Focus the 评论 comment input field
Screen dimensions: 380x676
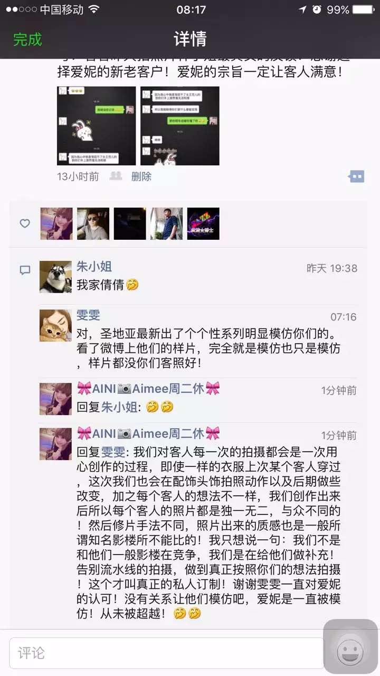(x=166, y=653)
